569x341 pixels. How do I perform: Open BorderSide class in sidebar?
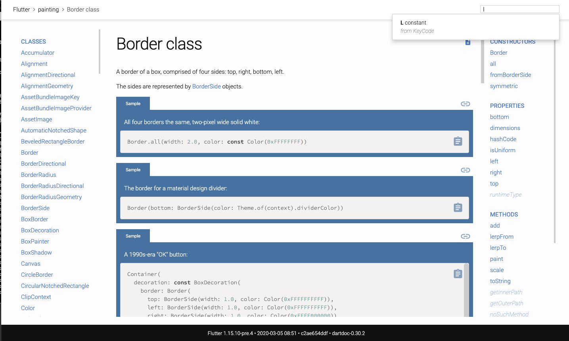click(35, 208)
